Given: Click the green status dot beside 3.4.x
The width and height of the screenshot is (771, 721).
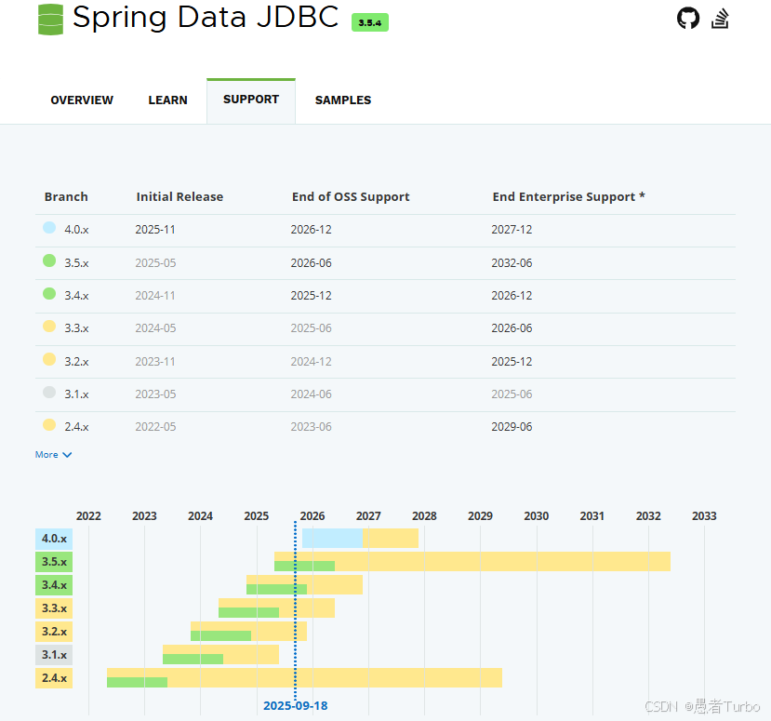Looking at the screenshot, I should click(x=48, y=294).
